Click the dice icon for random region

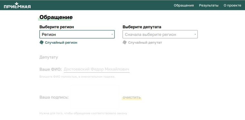click(x=42, y=42)
